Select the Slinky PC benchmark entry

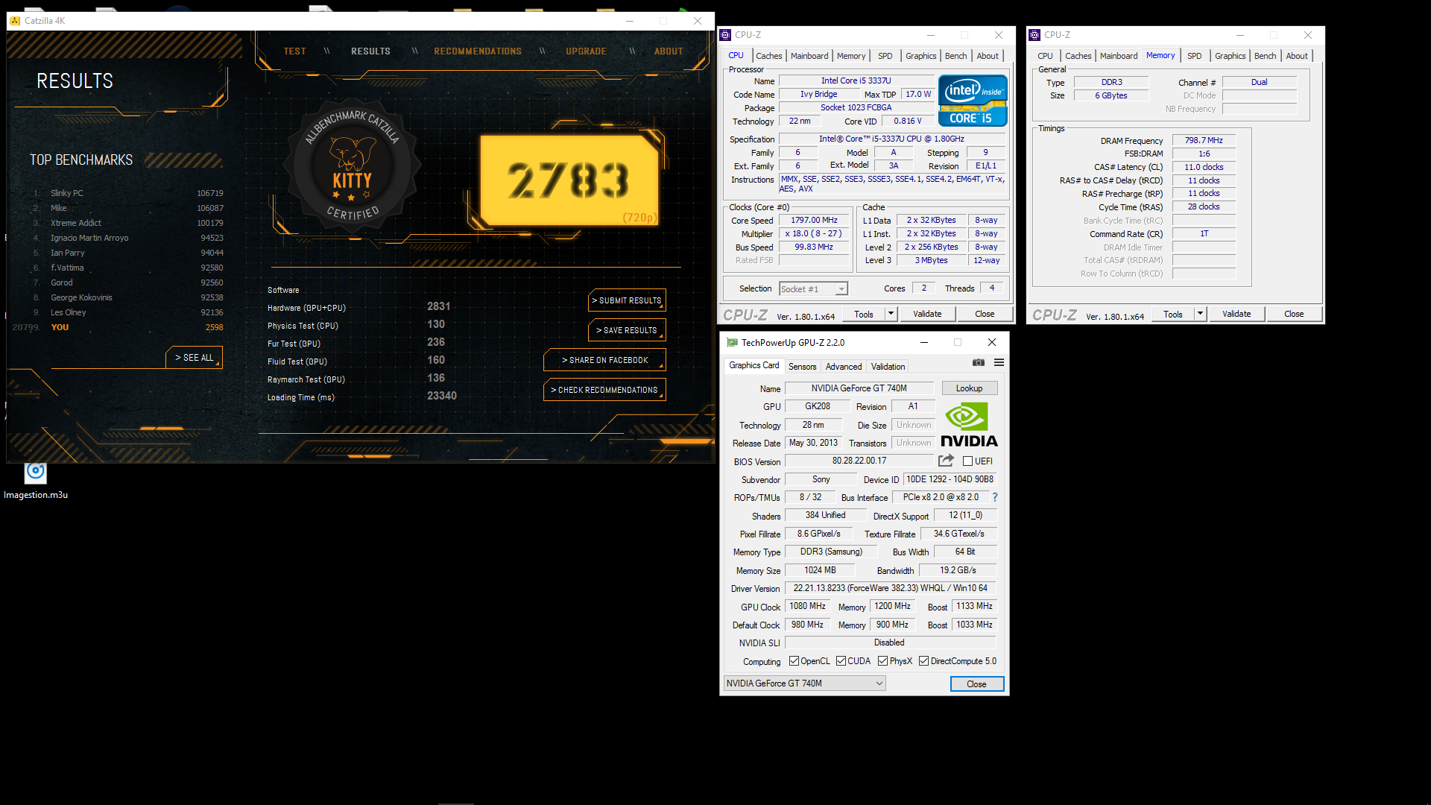pyautogui.click(x=127, y=193)
